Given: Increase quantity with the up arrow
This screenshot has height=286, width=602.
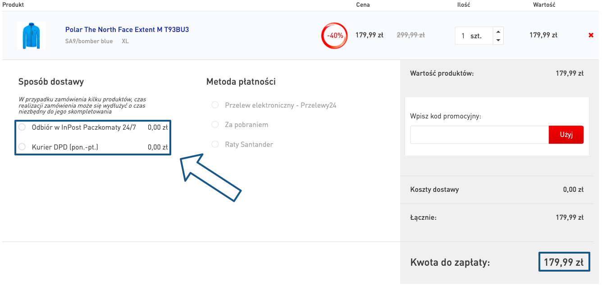Looking at the screenshot, I should coord(498,32).
